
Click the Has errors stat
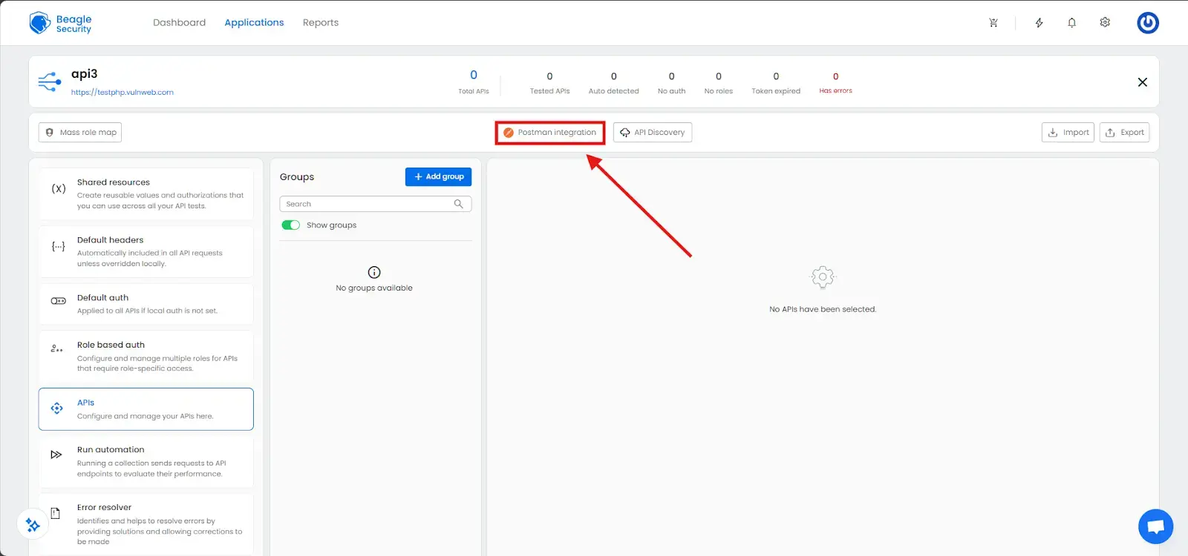pos(835,83)
